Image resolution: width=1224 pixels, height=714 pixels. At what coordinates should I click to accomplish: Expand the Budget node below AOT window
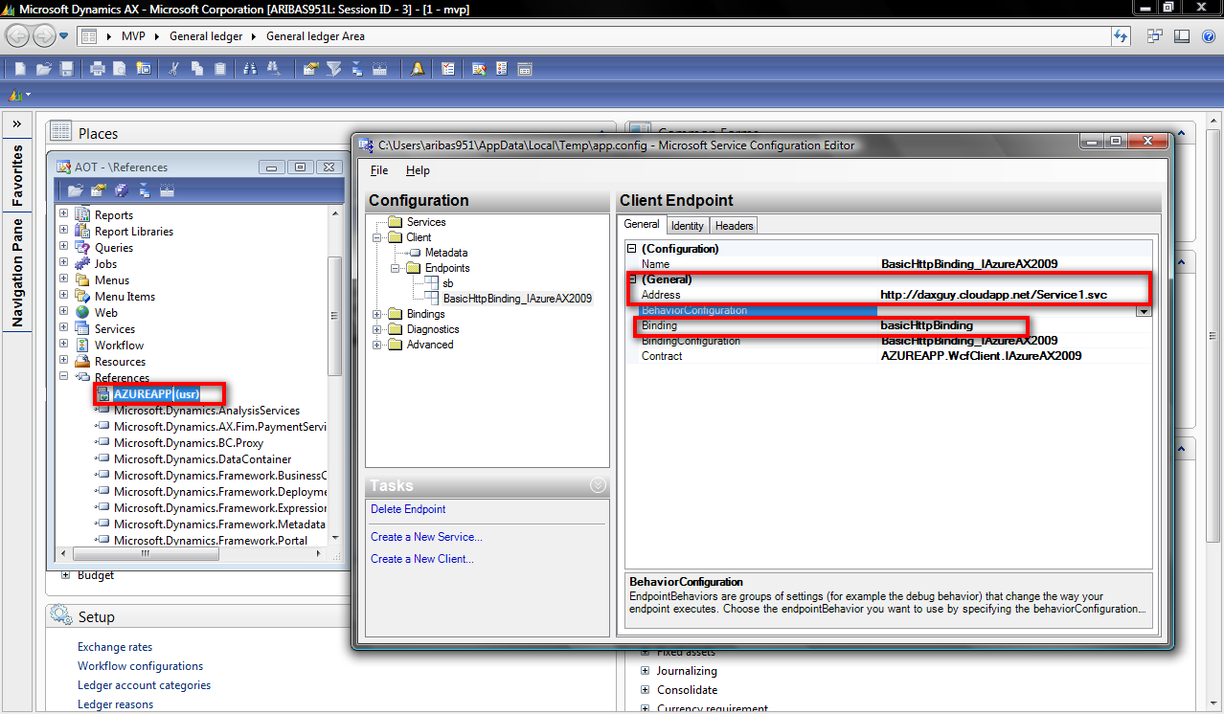coord(65,575)
